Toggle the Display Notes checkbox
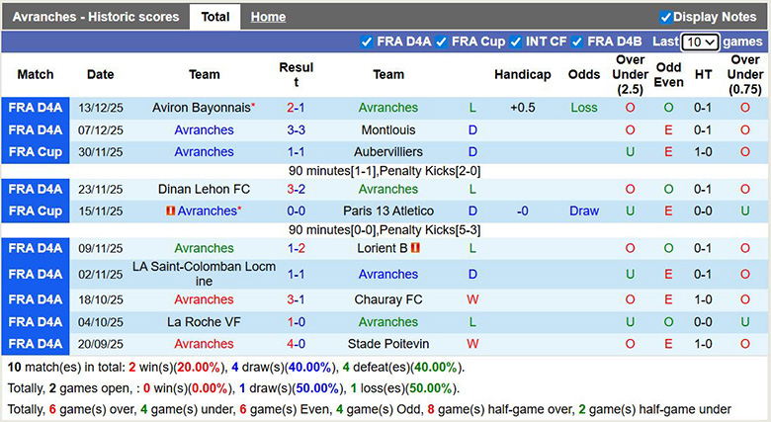771x422 pixels. click(x=666, y=17)
